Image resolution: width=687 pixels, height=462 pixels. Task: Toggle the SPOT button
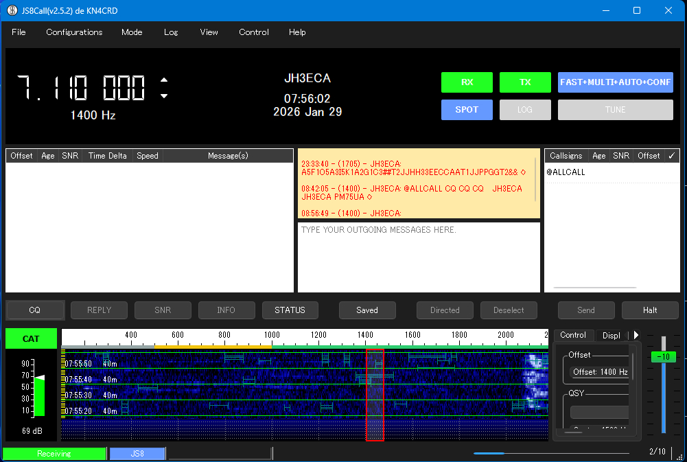pyautogui.click(x=467, y=110)
